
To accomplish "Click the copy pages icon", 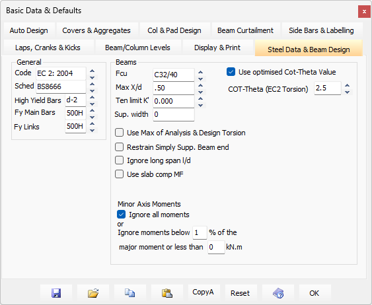I will point(130,293).
